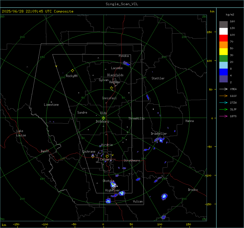244x228 pixels.
Task: Click the storm cell beside Okotoks
Action: 113,185
